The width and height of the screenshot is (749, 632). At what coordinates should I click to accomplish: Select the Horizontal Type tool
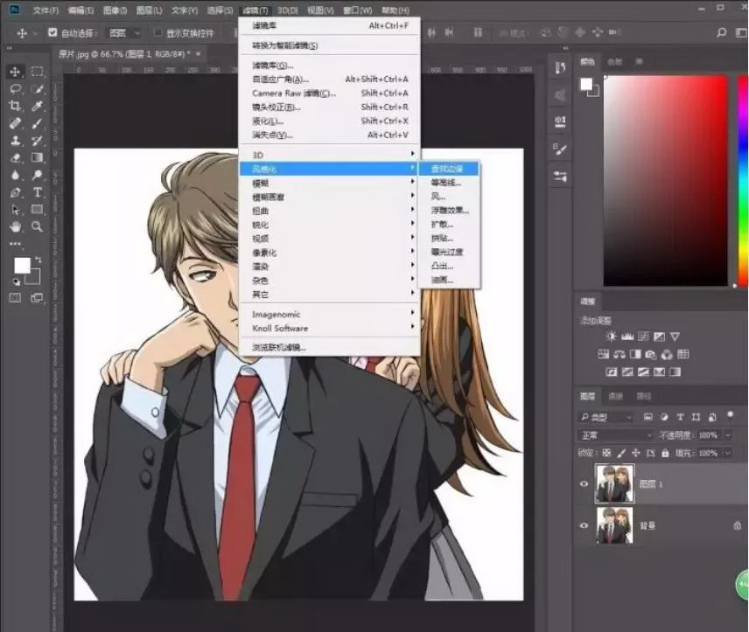pyautogui.click(x=38, y=192)
